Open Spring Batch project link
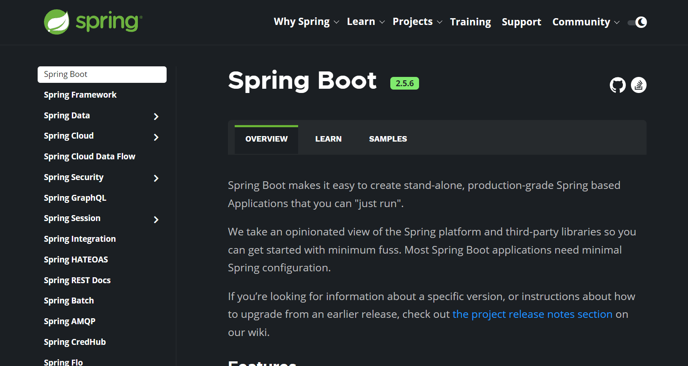The height and width of the screenshot is (366, 688). tap(69, 300)
